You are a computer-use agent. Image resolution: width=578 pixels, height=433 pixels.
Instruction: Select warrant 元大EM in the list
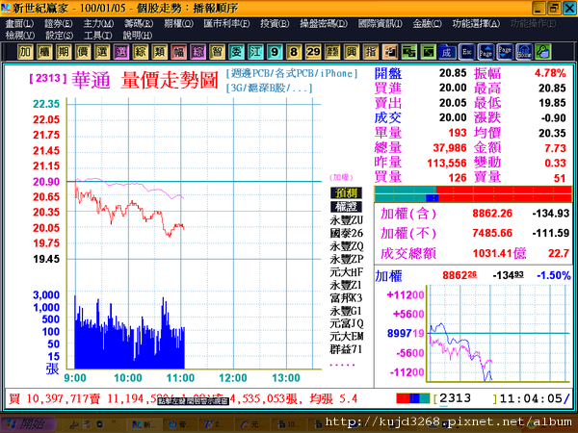click(346, 336)
